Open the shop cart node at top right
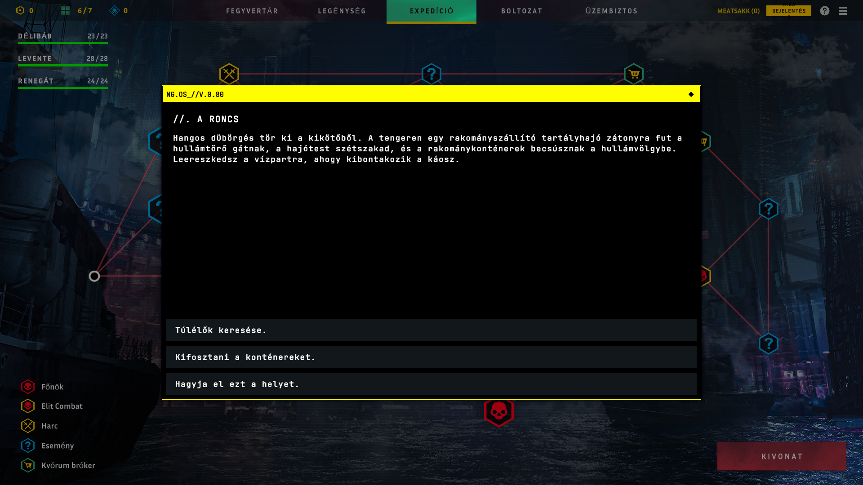This screenshot has width=863, height=485. 633,74
